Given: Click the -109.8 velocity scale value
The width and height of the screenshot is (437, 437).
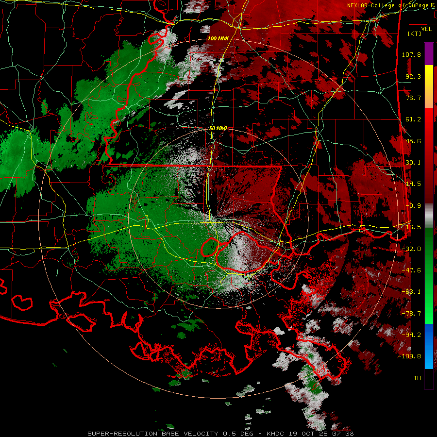Looking at the screenshot, I should tap(409, 356).
